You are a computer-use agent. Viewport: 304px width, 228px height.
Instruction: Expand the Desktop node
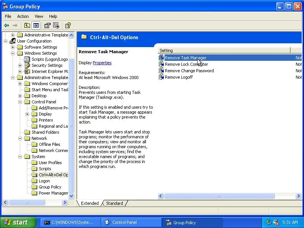point(20,96)
